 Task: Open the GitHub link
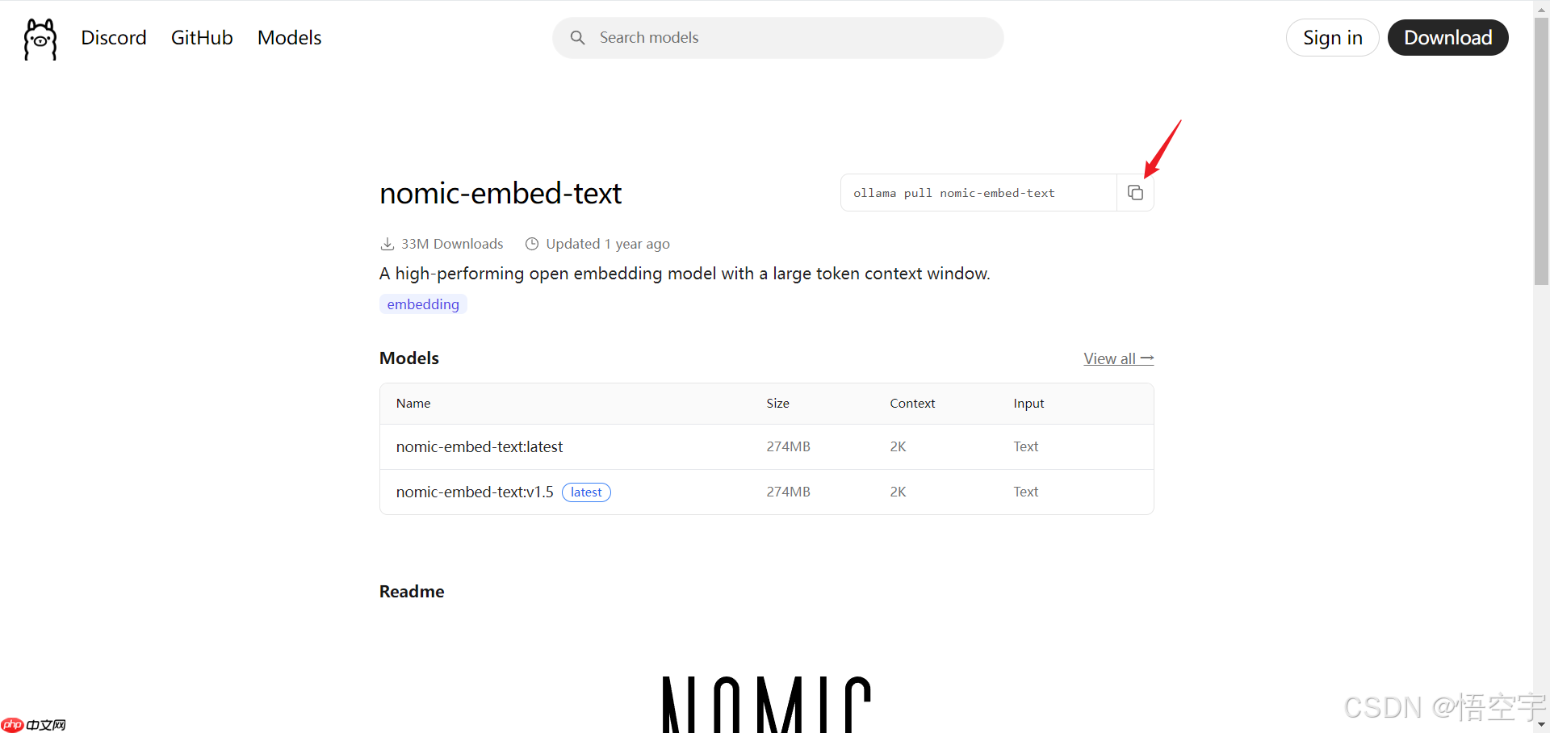202,38
